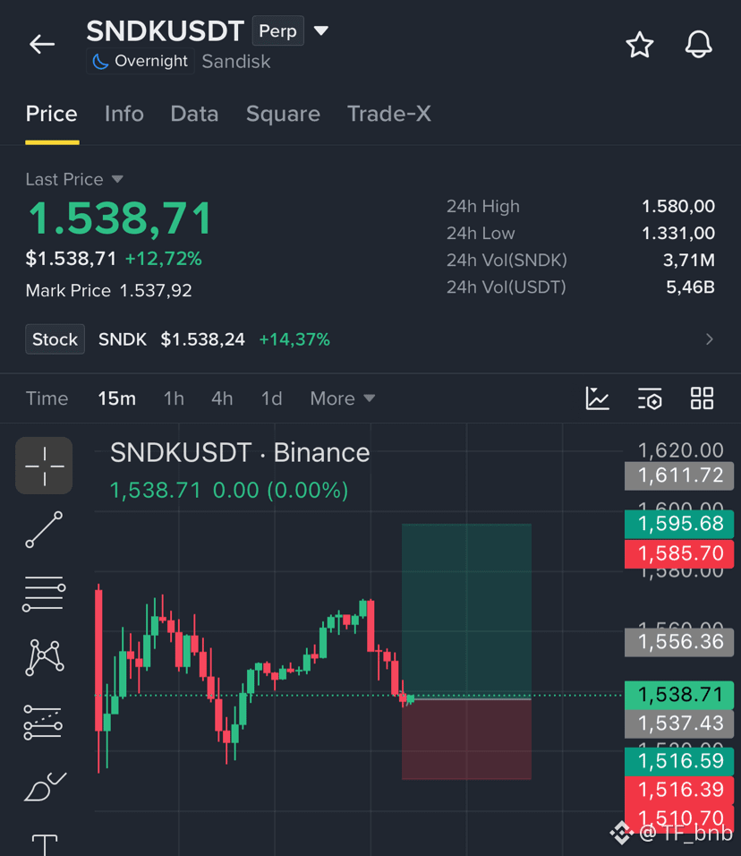741x856 pixels.
Task: Open the chart settings icon
Action: (650, 398)
